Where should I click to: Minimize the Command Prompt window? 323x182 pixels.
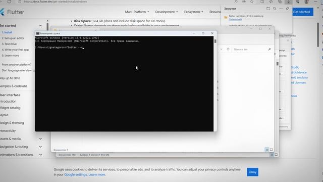[194, 33]
